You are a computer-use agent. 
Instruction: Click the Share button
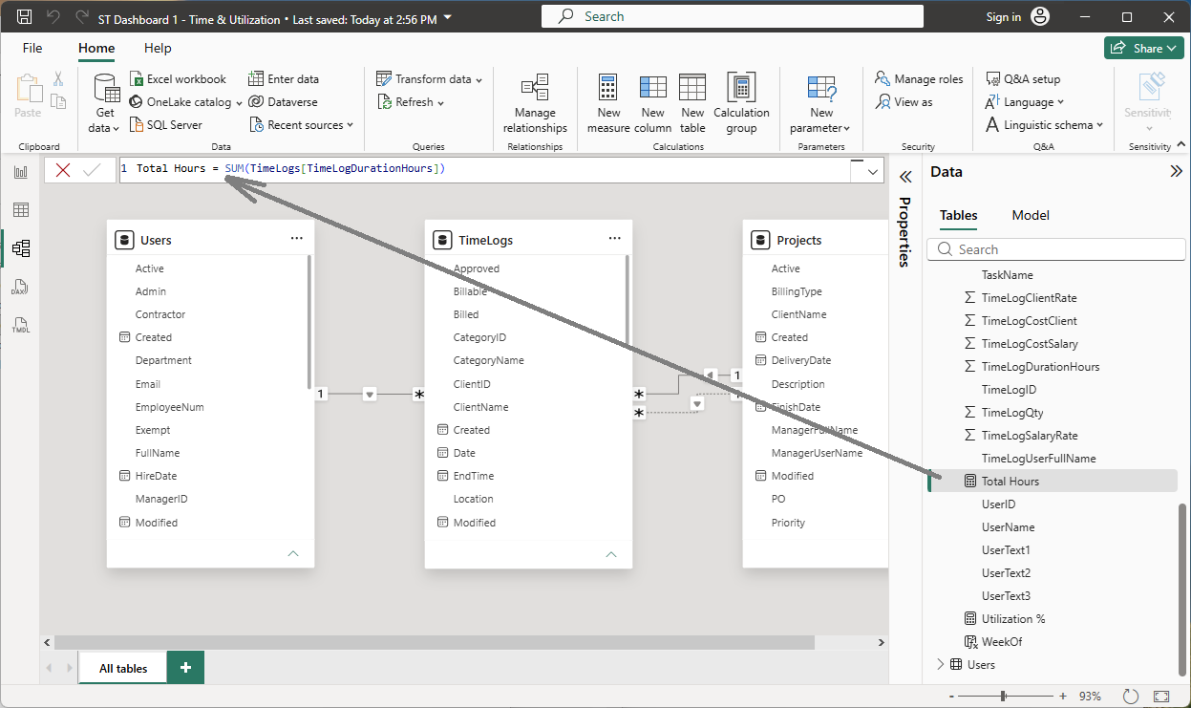(x=1144, y=48)
